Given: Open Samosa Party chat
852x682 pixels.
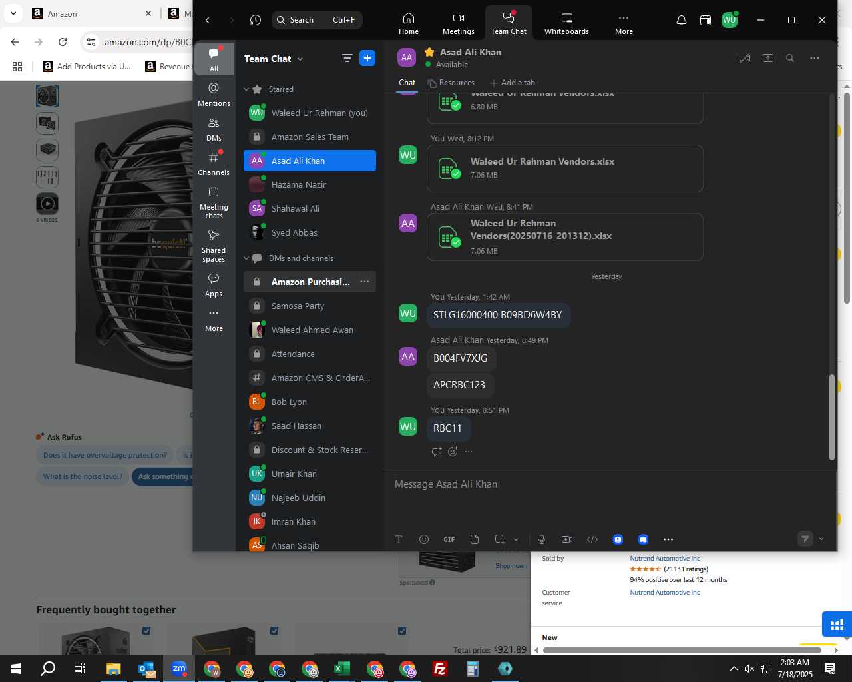Looking at the screenshot, I should point(310,306).
